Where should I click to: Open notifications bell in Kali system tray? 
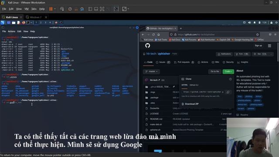tap(255, 23)
